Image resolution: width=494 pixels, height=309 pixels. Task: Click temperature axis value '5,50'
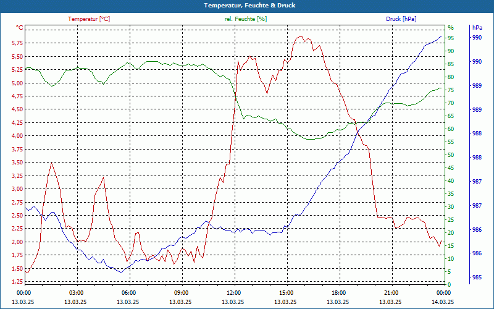click(x=17, y=57)
